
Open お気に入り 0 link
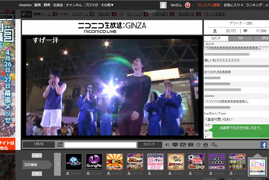233,5
